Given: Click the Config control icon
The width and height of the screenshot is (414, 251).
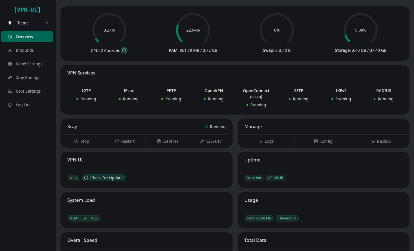Looking at the screenshot, I should tap(316, 141).
